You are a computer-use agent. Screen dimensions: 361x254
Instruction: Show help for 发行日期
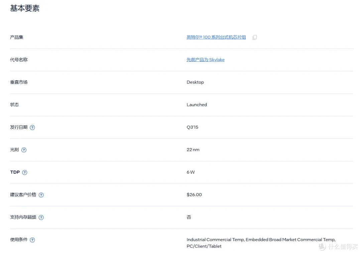(x=32, y=128)
